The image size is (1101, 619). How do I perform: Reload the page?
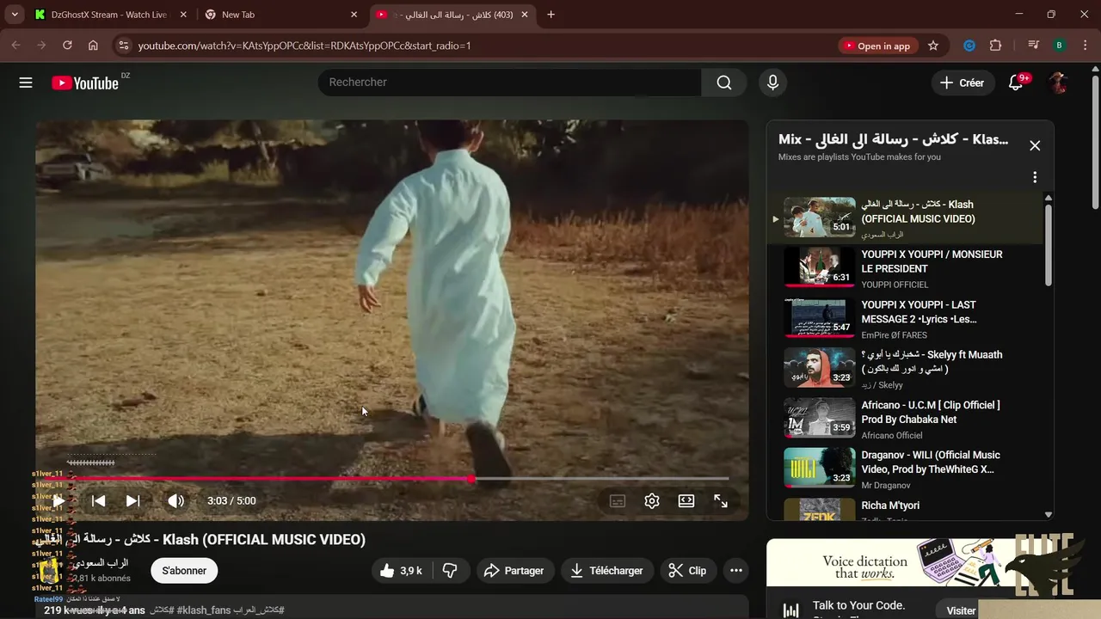[x=67, y=46]
